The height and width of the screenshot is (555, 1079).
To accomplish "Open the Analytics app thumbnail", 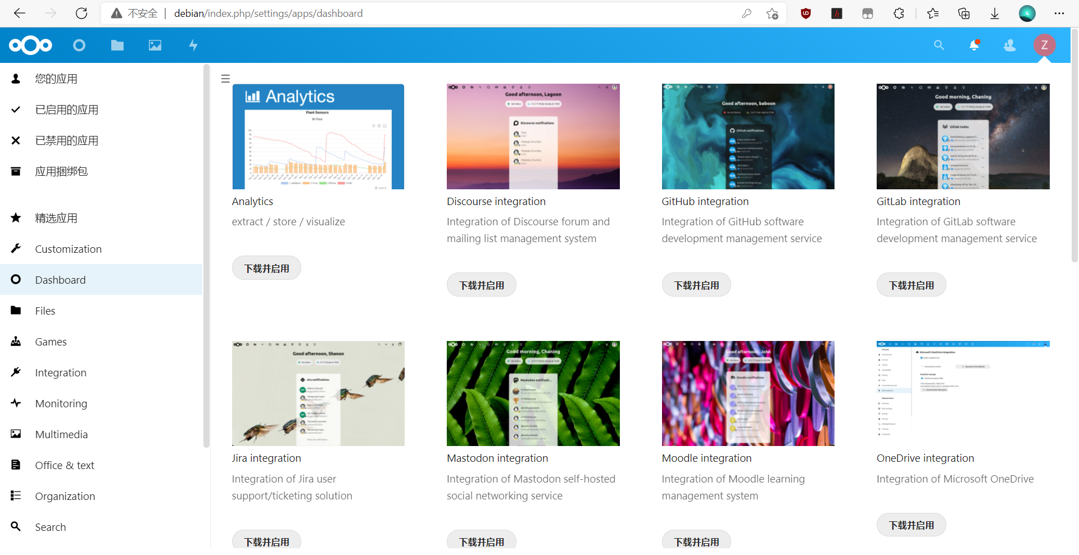I will click(x=318, y=137).
